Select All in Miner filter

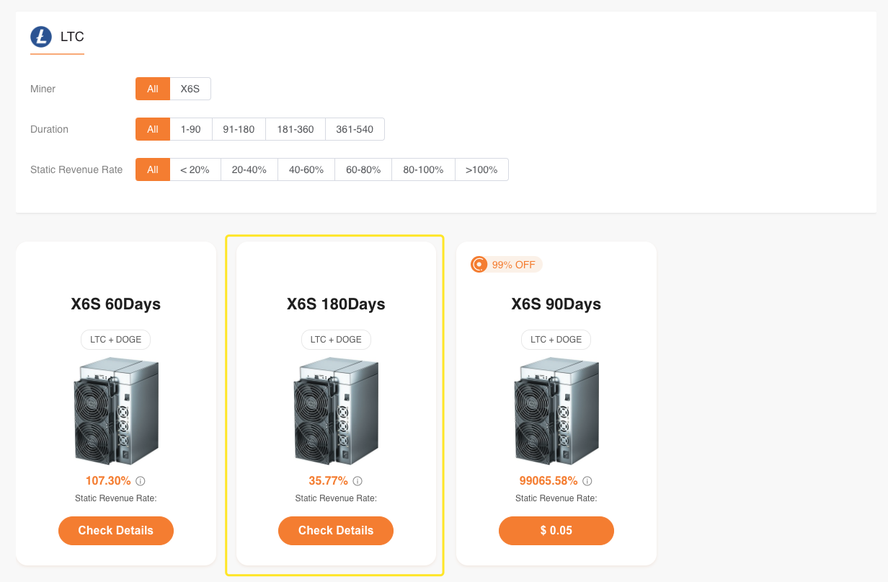(x=153, y=89)
